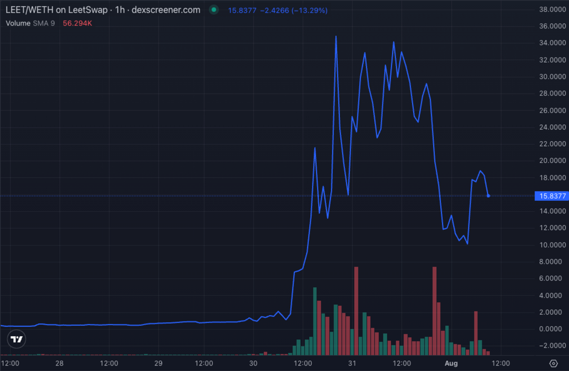Click the 31 date label on time axis
Screen dimensions: 569x371
coord(352,364)
